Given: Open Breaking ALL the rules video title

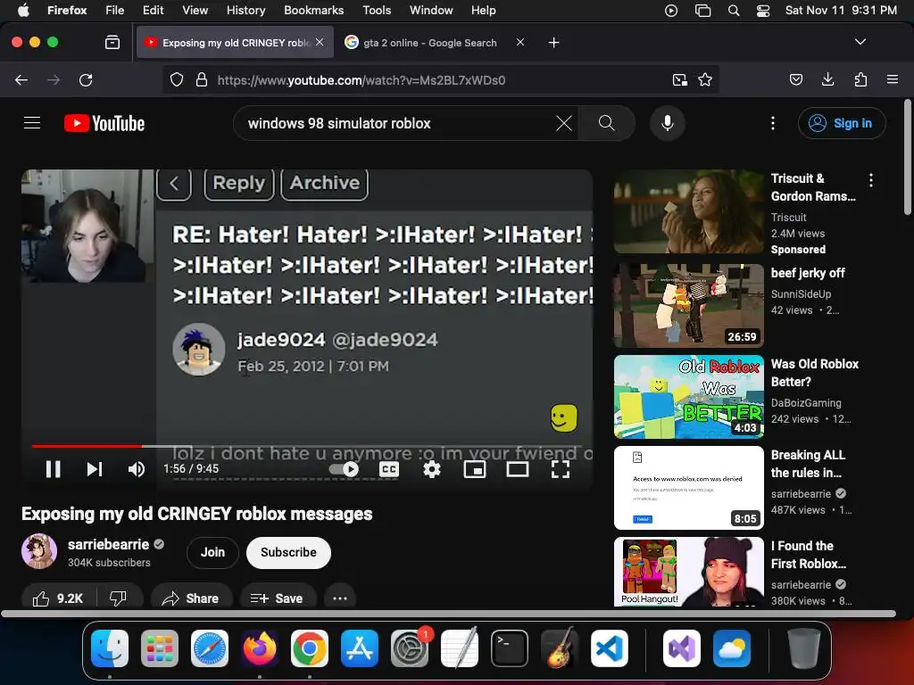Looking at the screenshot, I should tap(808, 464).
